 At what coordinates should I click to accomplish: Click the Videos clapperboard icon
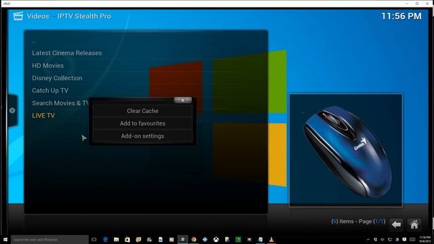tap(18, 16)
